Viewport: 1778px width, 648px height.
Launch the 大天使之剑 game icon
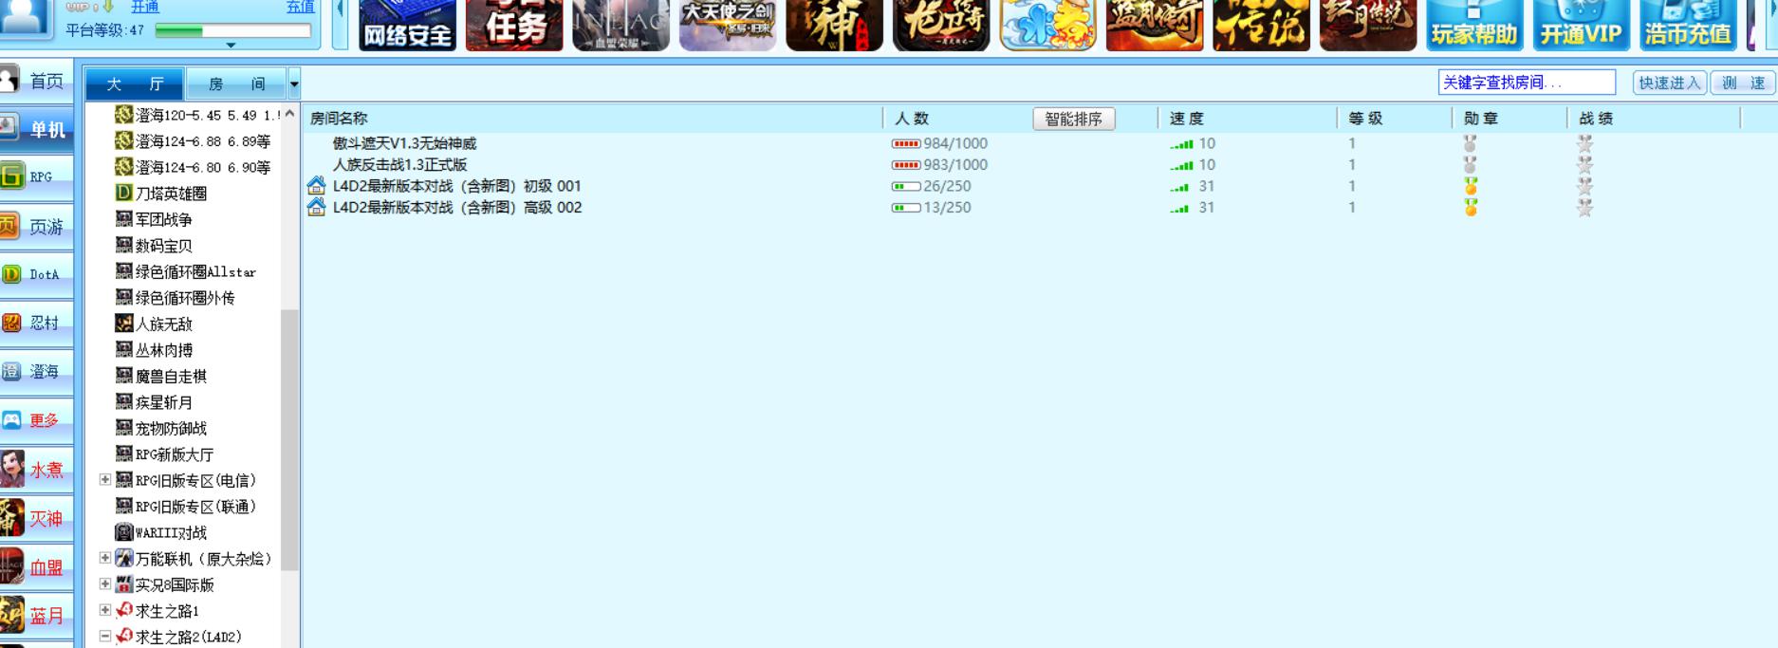tap(728, 25)
